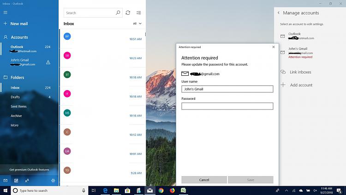Sync this view with refresh icon

pos(128,13)
